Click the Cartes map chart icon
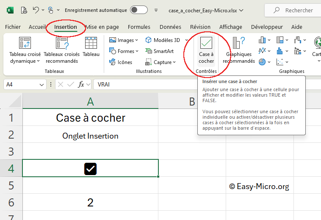The width and height of the screenshot is (321, 220). pyautogui.click(x=317, y=43)
